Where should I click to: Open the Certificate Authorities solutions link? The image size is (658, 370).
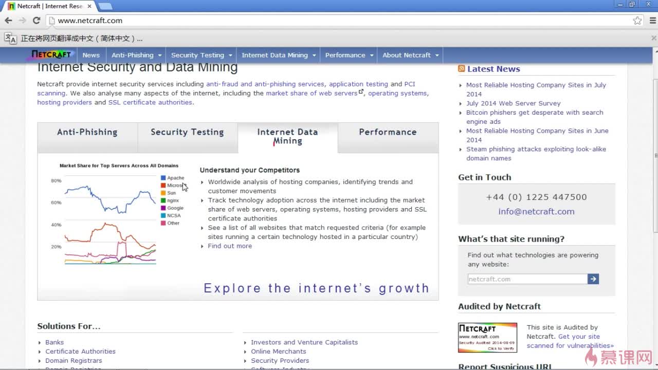(x=80, y=351)
